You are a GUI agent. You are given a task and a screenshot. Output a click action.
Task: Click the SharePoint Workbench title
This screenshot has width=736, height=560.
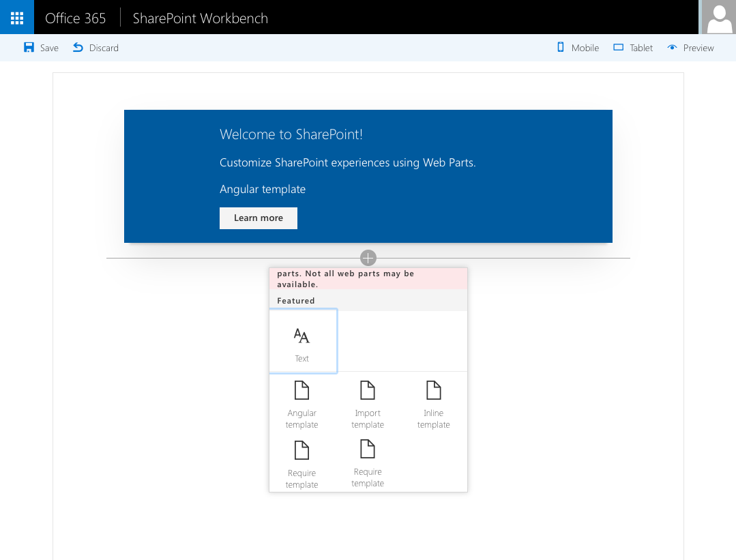(x=200, y=18)
